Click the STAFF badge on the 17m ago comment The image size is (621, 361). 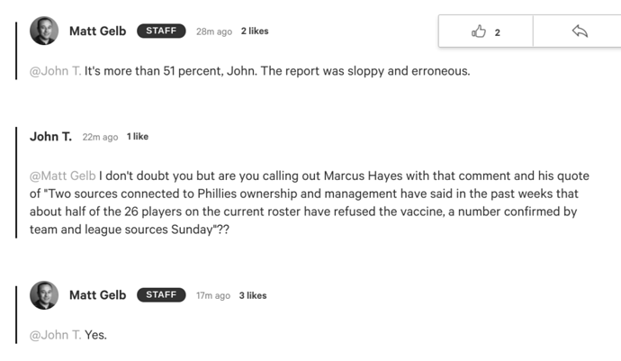(161, 295)
